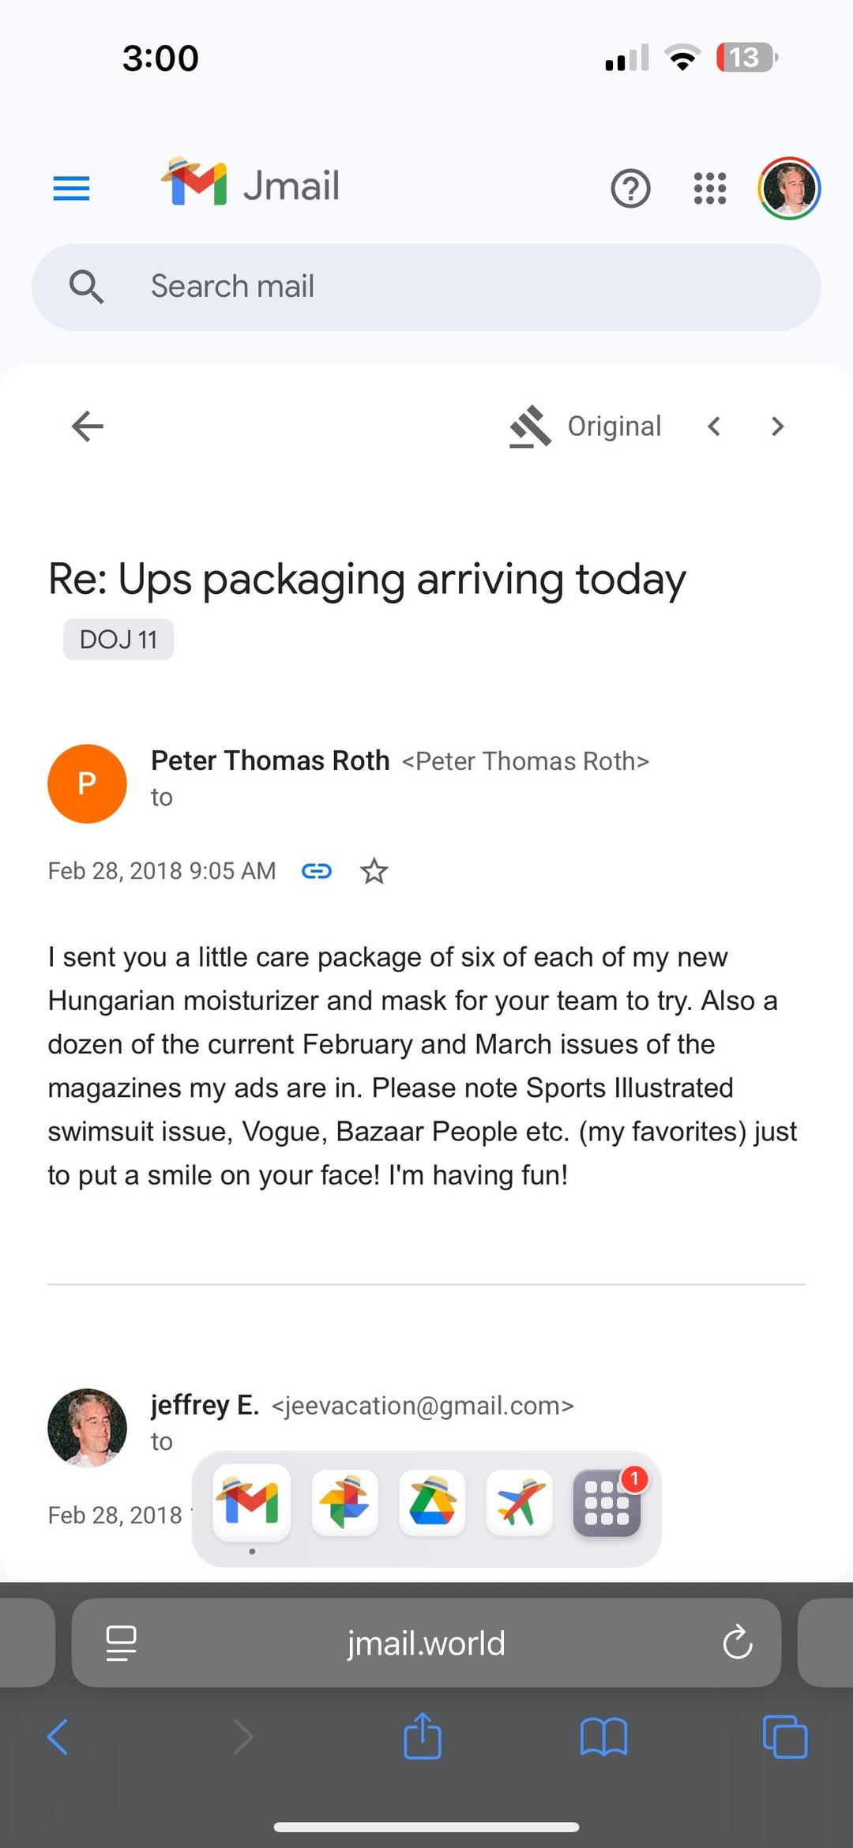Click the profile avatar in header
The image size is (853, 1848).
point(789,188)
